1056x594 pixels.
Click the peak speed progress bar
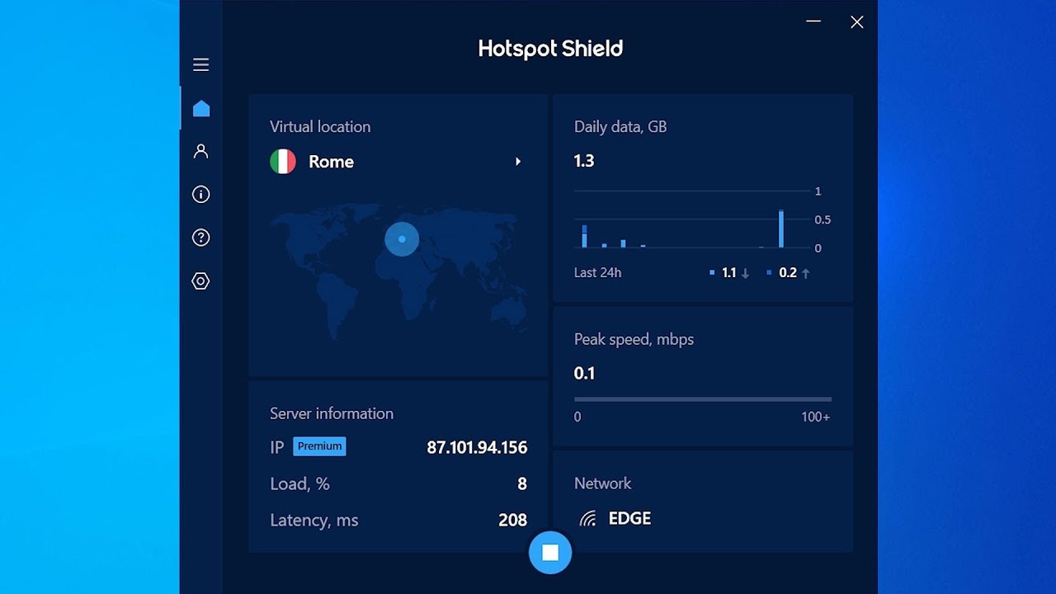click(x=703, y=399)
